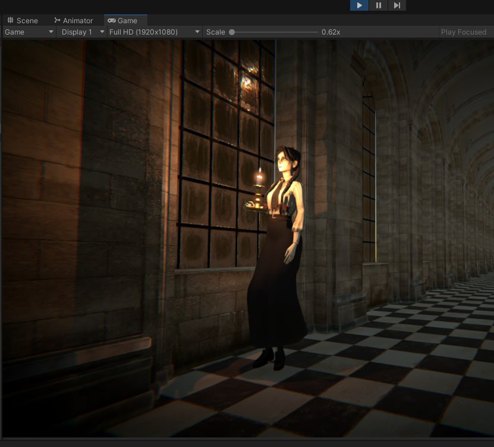Select the Game tab
The image size is (494, 447).
tap(122, 20)
